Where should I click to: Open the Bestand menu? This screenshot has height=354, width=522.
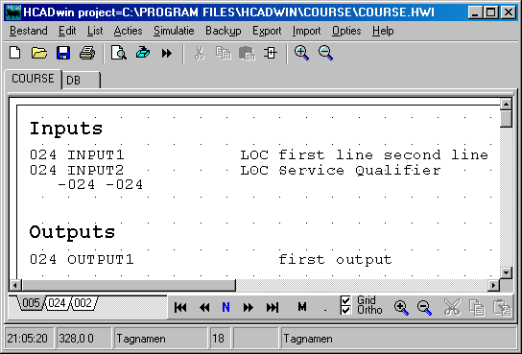tap(28, 31)
